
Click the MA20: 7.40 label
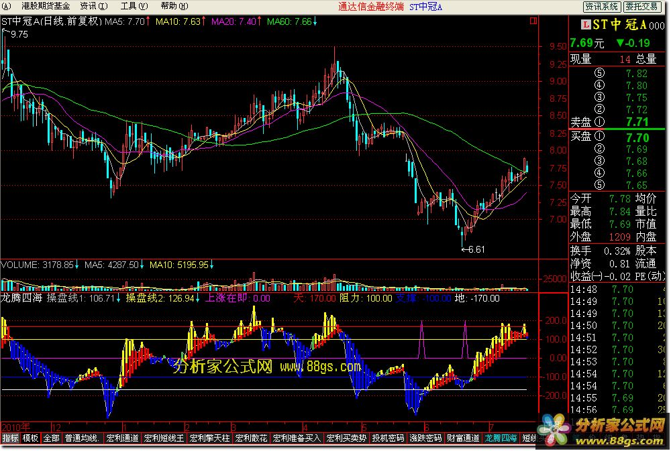[236, 21]
